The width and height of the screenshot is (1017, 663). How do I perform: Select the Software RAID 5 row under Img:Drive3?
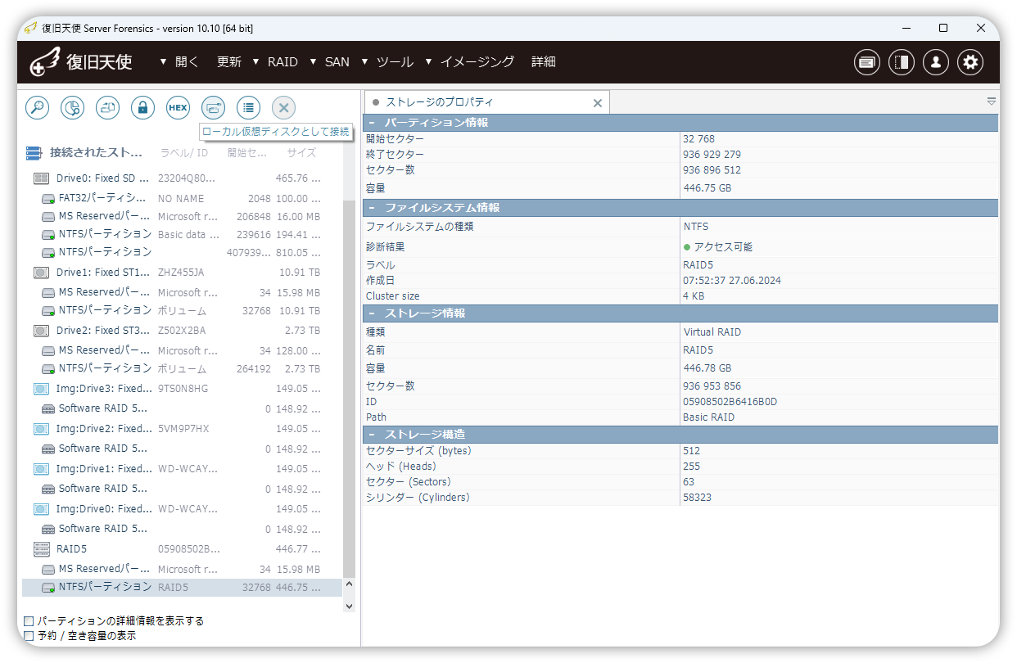click(x=182, y=408)
